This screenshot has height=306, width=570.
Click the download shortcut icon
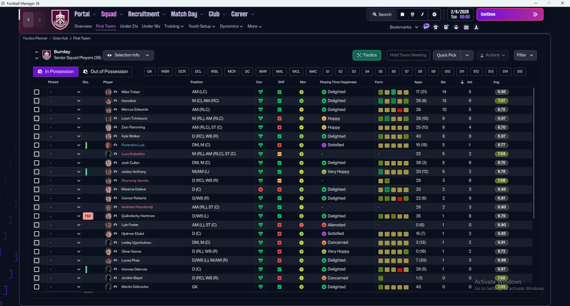(x=476, y=27)
